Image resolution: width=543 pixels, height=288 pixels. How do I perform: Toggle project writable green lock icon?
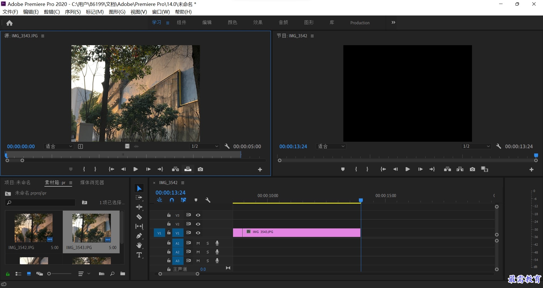point(8,274)
